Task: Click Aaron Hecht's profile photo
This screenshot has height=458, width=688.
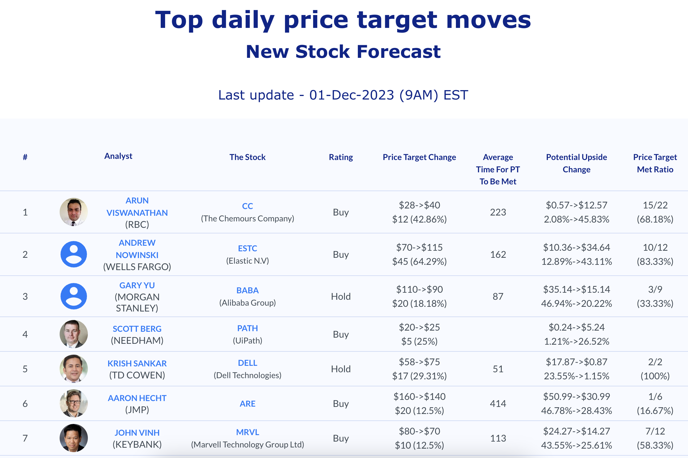Action: click(74, 403)
